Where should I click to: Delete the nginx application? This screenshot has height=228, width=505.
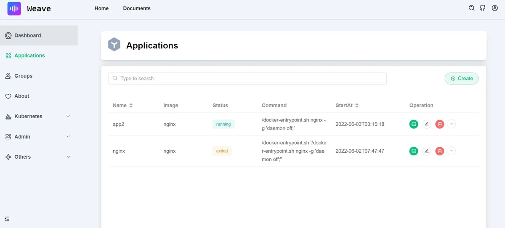(439, 151)
